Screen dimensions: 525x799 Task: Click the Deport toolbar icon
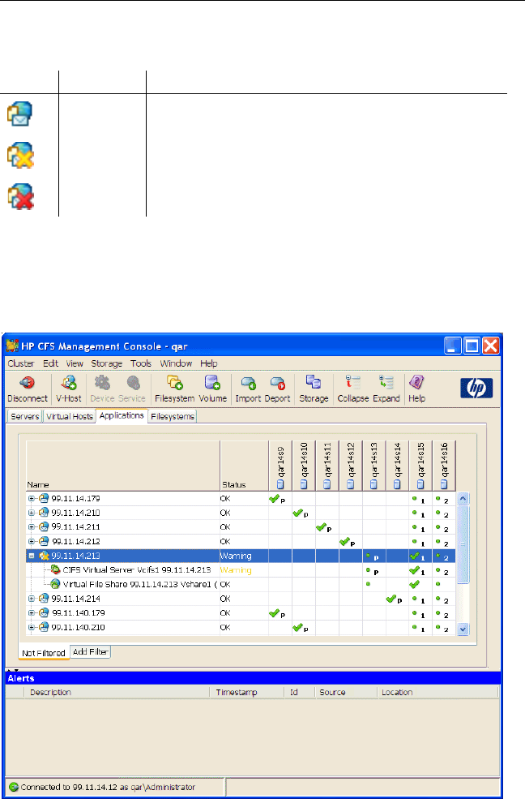point(278,383)
